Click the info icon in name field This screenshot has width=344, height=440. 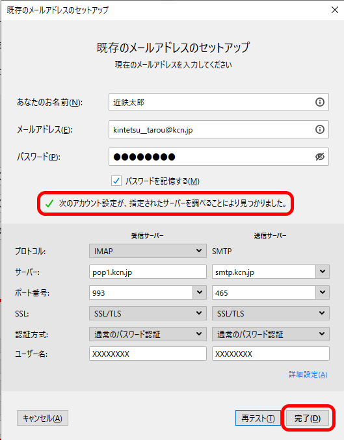319,102
